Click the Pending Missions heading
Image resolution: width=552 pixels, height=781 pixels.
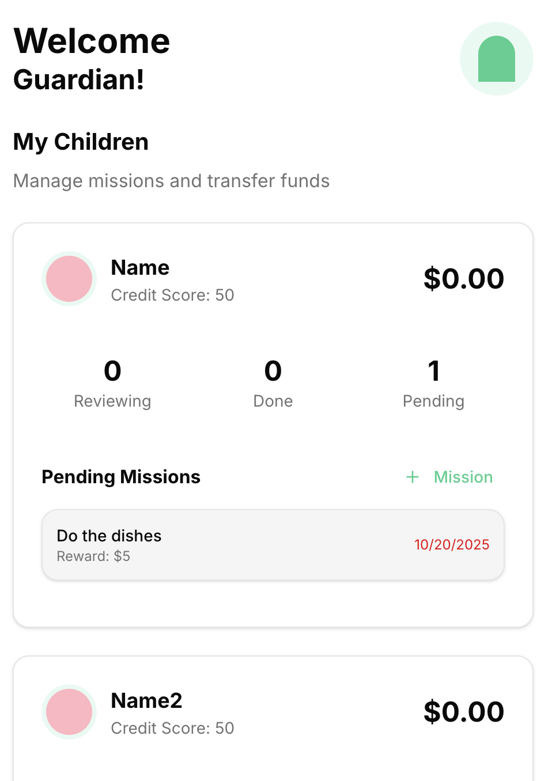tap(121, 477)
